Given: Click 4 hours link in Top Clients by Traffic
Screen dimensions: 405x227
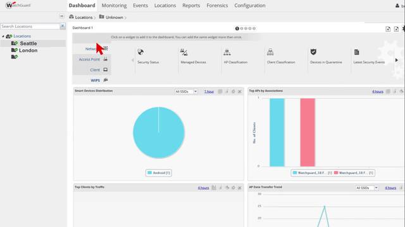Looking at the screenshot, I should 203,188.
